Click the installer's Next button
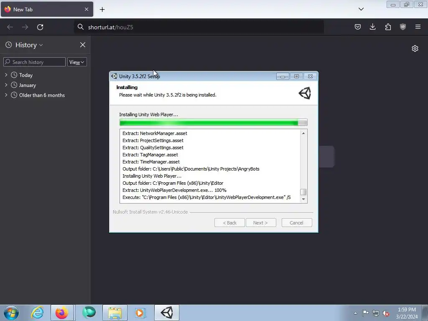 click(261, 223)
